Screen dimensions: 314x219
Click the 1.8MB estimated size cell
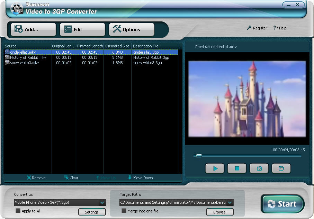pos(117,63)
